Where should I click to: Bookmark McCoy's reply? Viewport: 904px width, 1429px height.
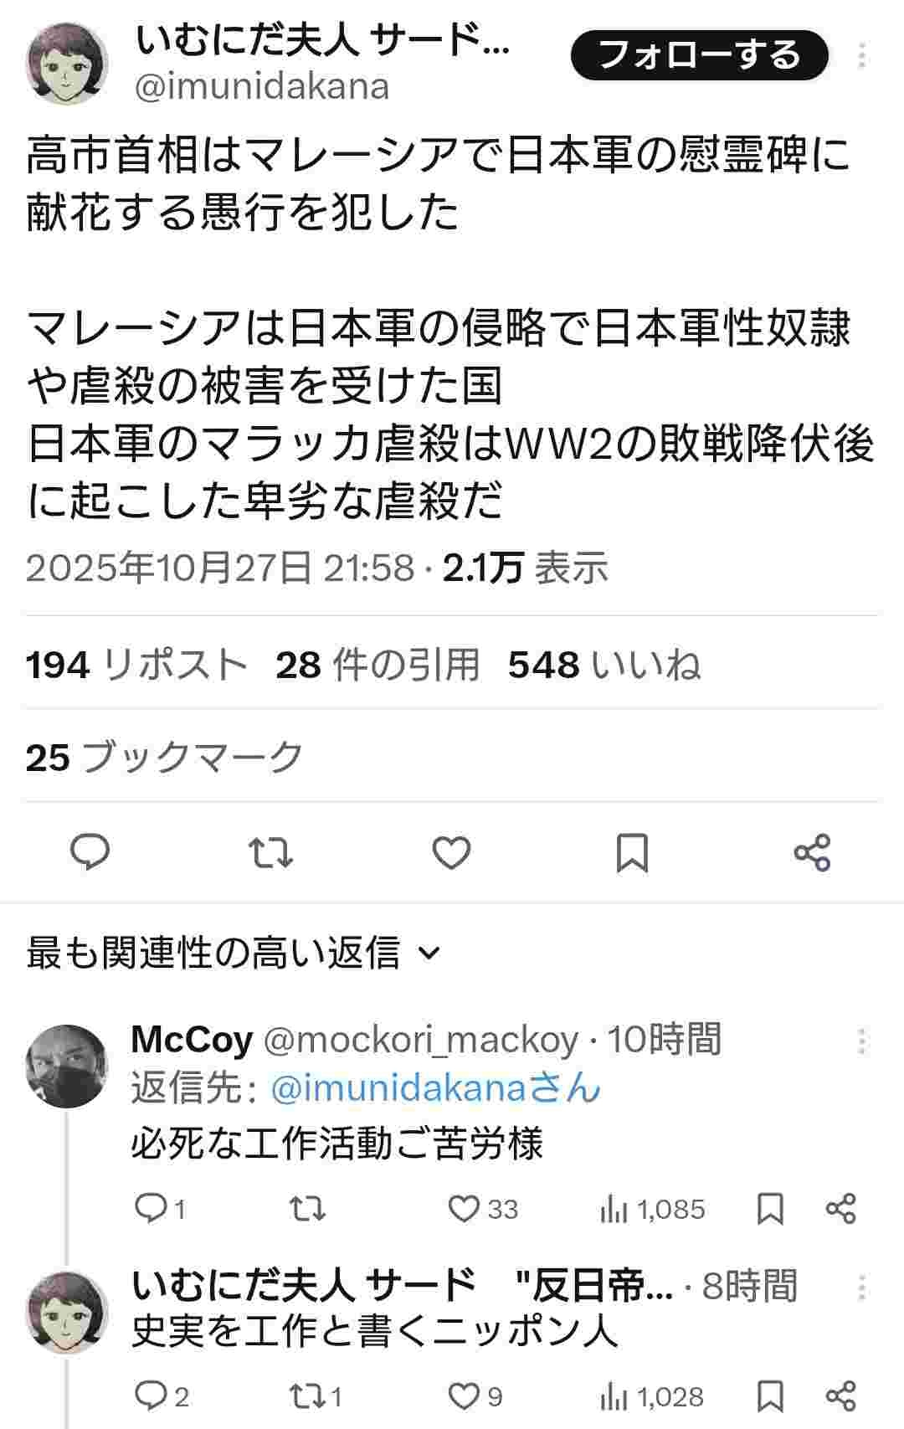(x=770, y=1209)
